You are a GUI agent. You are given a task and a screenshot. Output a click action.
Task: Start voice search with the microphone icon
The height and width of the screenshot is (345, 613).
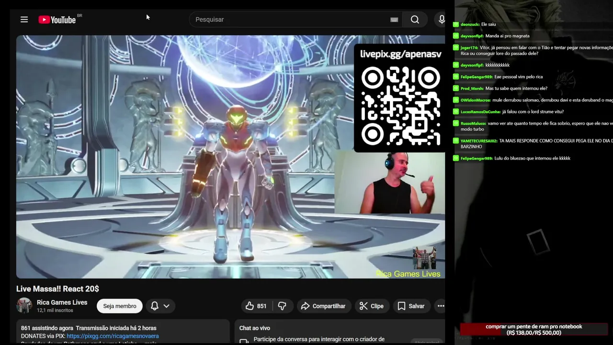[442, 20]
